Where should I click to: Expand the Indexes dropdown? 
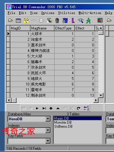[48, 130]
